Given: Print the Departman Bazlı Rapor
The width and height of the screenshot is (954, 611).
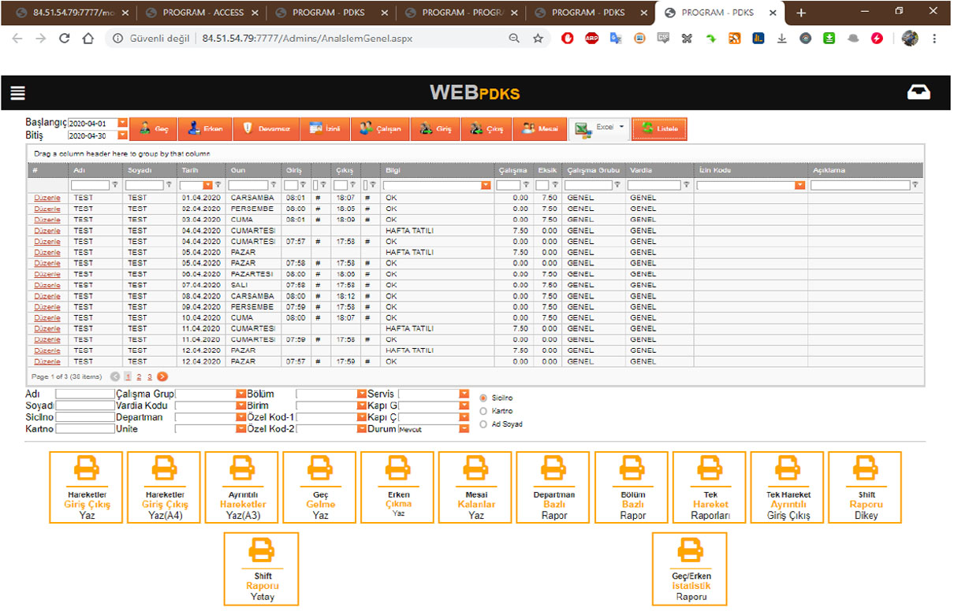Looking at the screenshot, I should [553, 487].
